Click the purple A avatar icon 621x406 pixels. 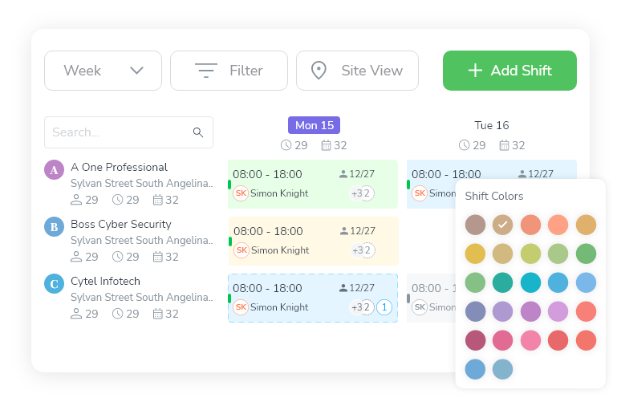pyautogui.click(x=54, y=169)
